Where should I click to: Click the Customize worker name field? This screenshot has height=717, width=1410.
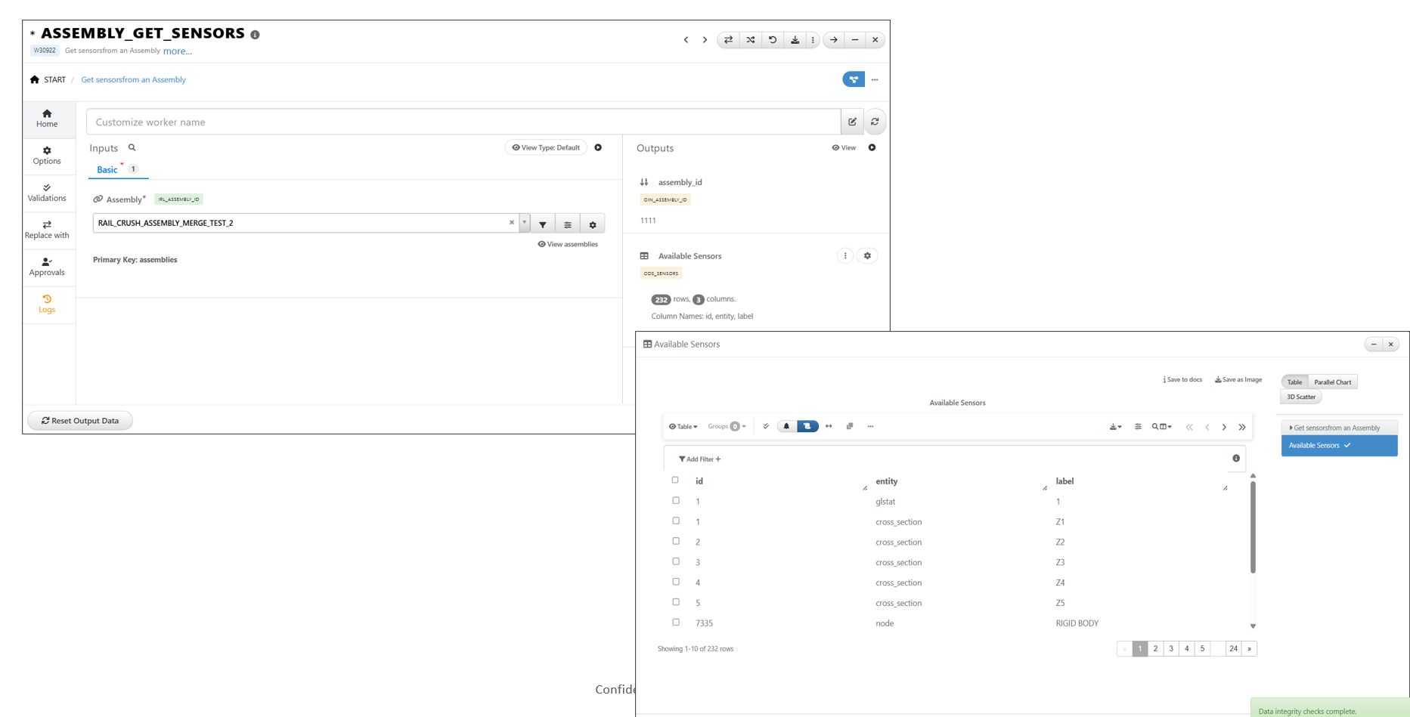463,122
